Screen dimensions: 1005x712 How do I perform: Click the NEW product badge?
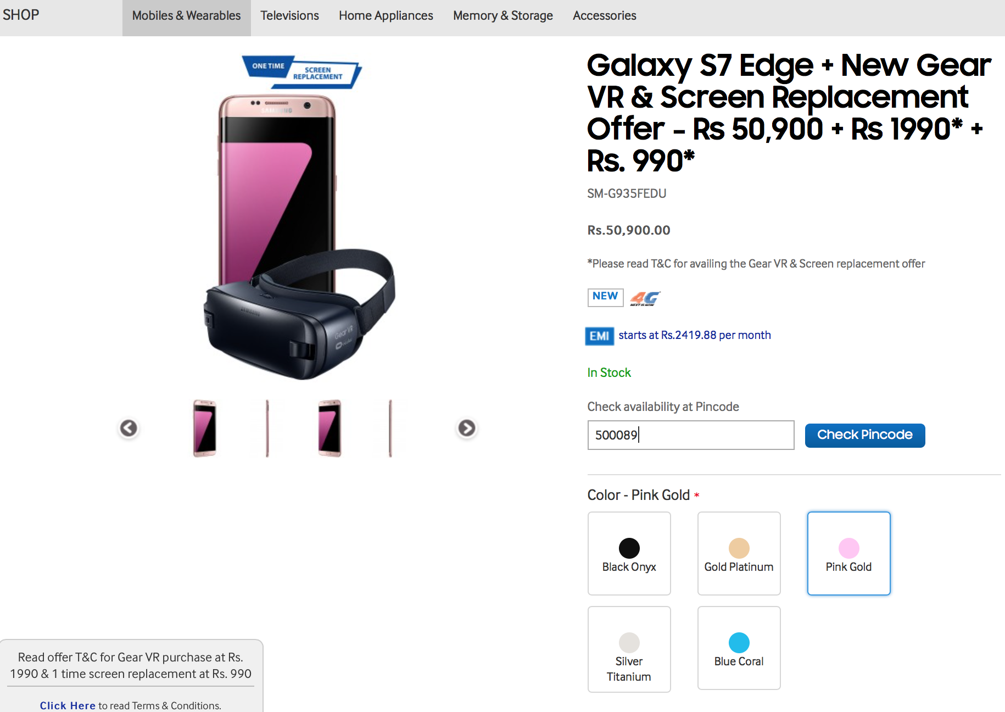605,297
